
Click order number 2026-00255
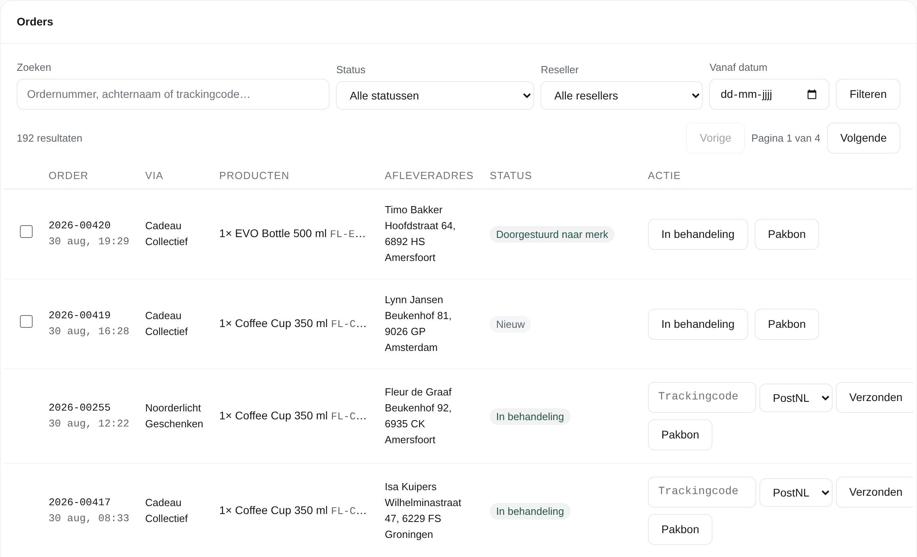80,407
